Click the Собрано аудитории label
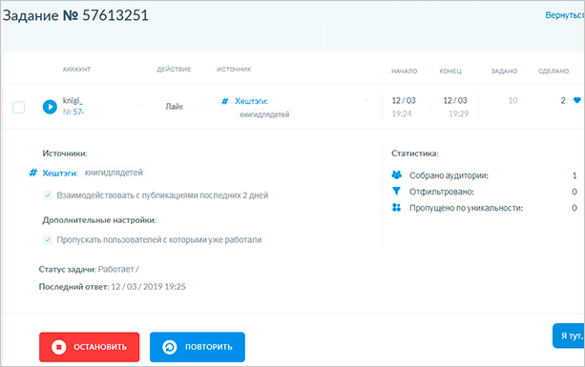The image size is (585, 367). point(449,175)
